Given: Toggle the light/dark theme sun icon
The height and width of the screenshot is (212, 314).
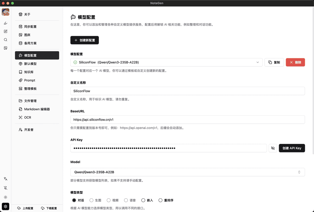Looking at the screenshot, I should coord(5,197).
